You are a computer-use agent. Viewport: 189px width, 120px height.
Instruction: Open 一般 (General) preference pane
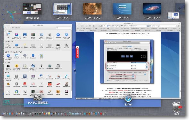click(8, 35)
